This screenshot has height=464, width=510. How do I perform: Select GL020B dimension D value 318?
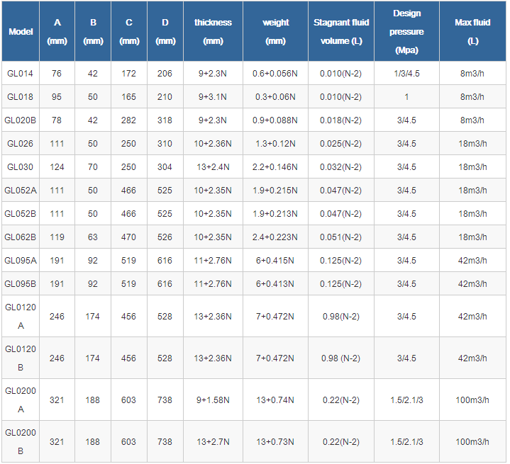tap(165, 120)
